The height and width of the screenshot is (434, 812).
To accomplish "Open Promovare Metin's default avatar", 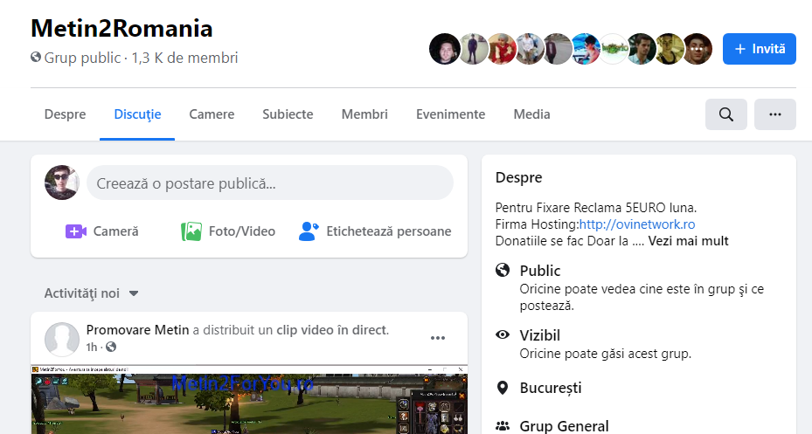I will click(x=62, y=340).
